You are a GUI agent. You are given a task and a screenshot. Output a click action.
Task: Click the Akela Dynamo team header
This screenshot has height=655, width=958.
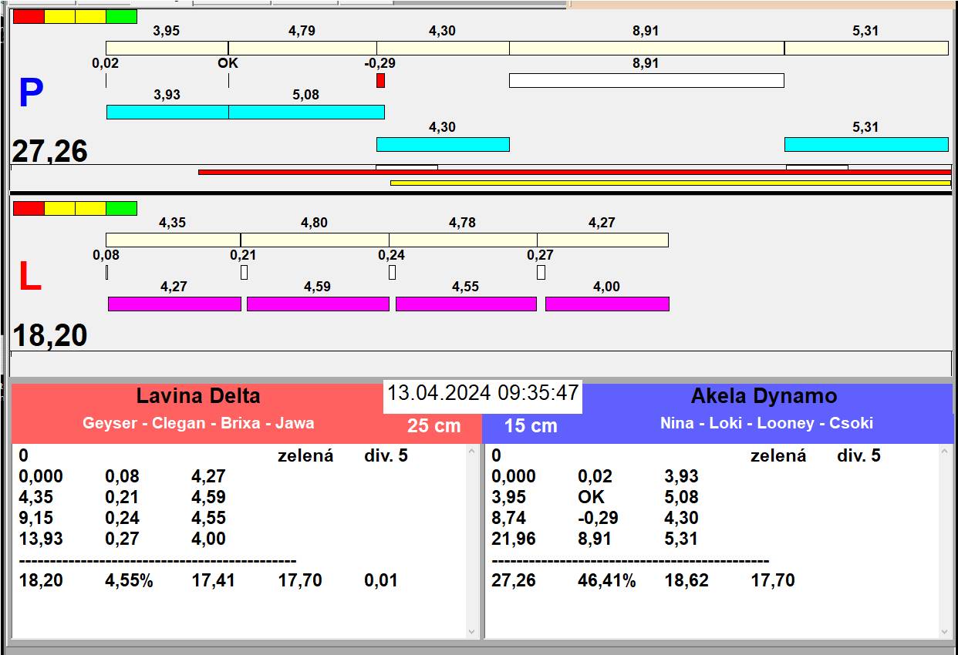(764, 396)
